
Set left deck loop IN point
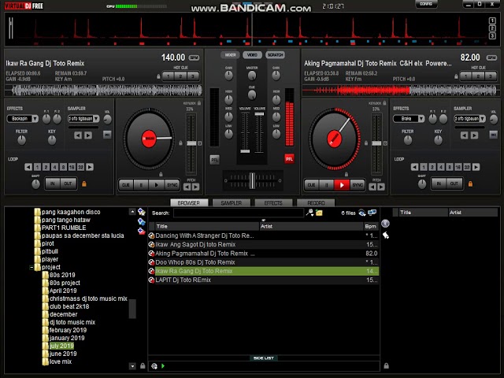(53, 183)
